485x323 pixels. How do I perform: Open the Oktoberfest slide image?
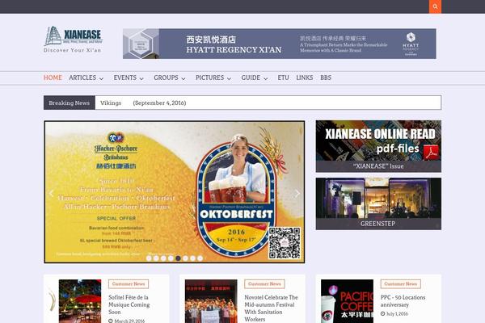[175, 192]
